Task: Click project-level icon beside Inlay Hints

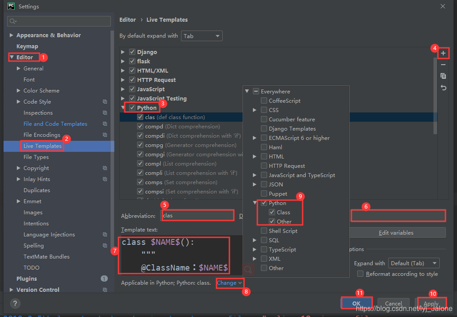Action: (x=105, y=179)
